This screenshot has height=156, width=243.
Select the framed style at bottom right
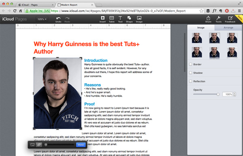[232, 52]
